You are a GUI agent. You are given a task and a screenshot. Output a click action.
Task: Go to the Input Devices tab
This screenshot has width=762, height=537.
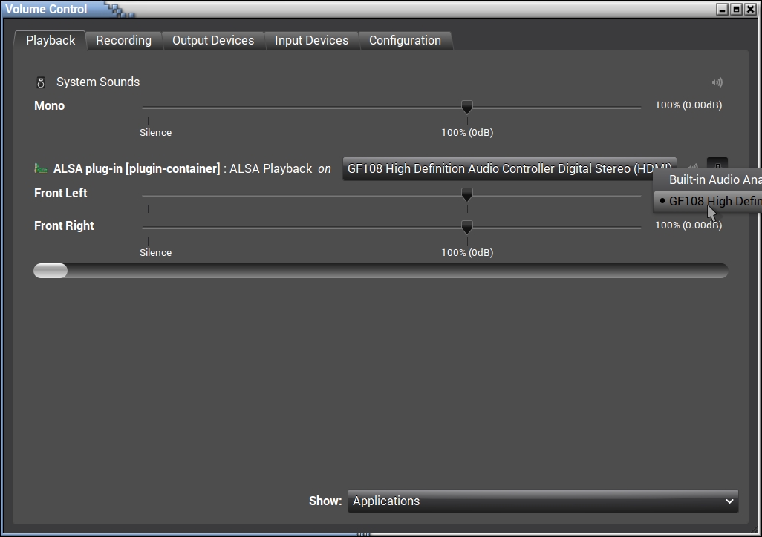click(x=311, y=41)
